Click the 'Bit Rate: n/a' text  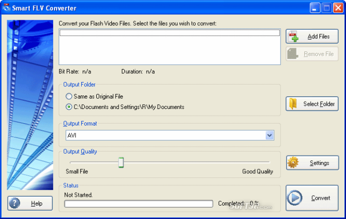pyautogui.click(x=75, y=72)
